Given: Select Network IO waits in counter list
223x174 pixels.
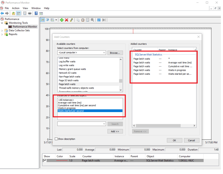Looking at the screenshot, I should point(68,73).
